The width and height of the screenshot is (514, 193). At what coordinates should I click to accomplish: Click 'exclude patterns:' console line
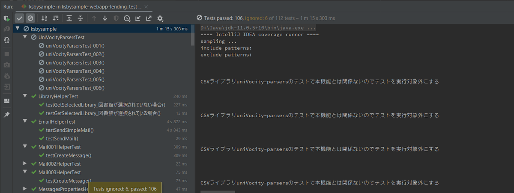click(226, 55)
